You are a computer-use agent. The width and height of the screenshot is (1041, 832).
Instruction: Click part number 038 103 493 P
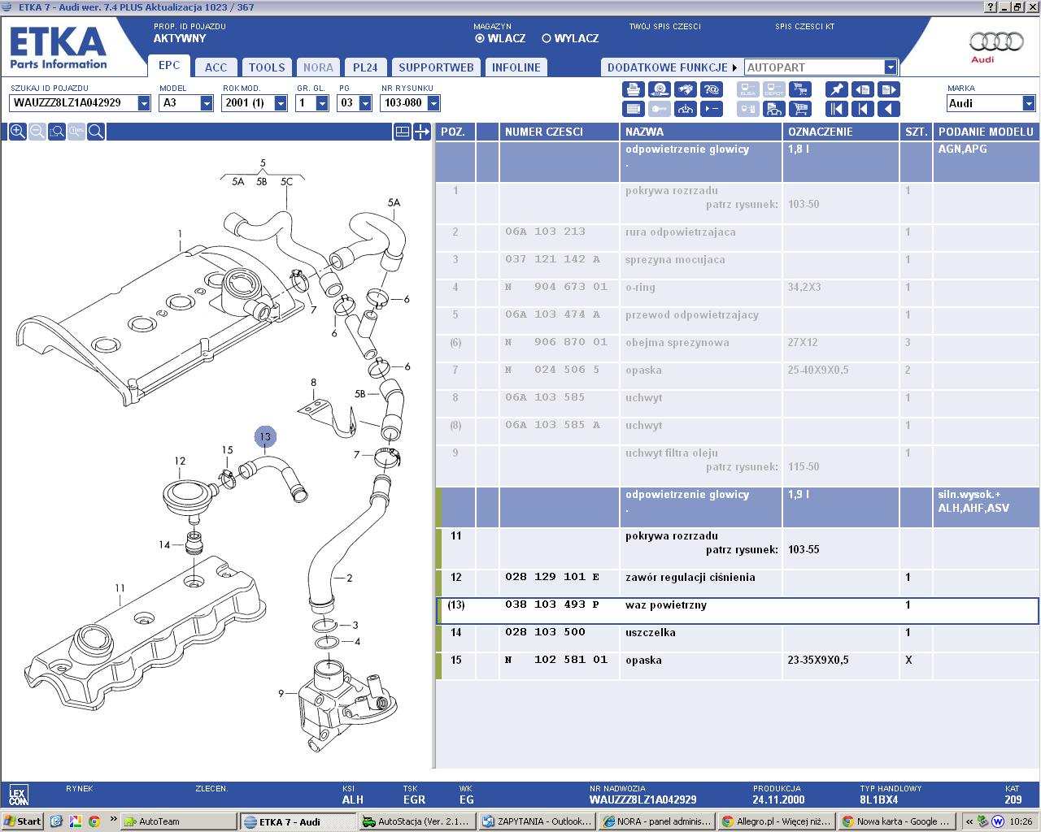tap(552, 604)
